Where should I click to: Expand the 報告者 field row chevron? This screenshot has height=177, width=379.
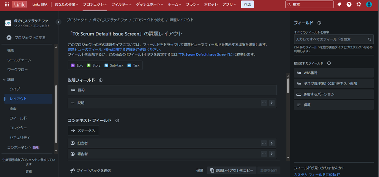tap(272, 154)
